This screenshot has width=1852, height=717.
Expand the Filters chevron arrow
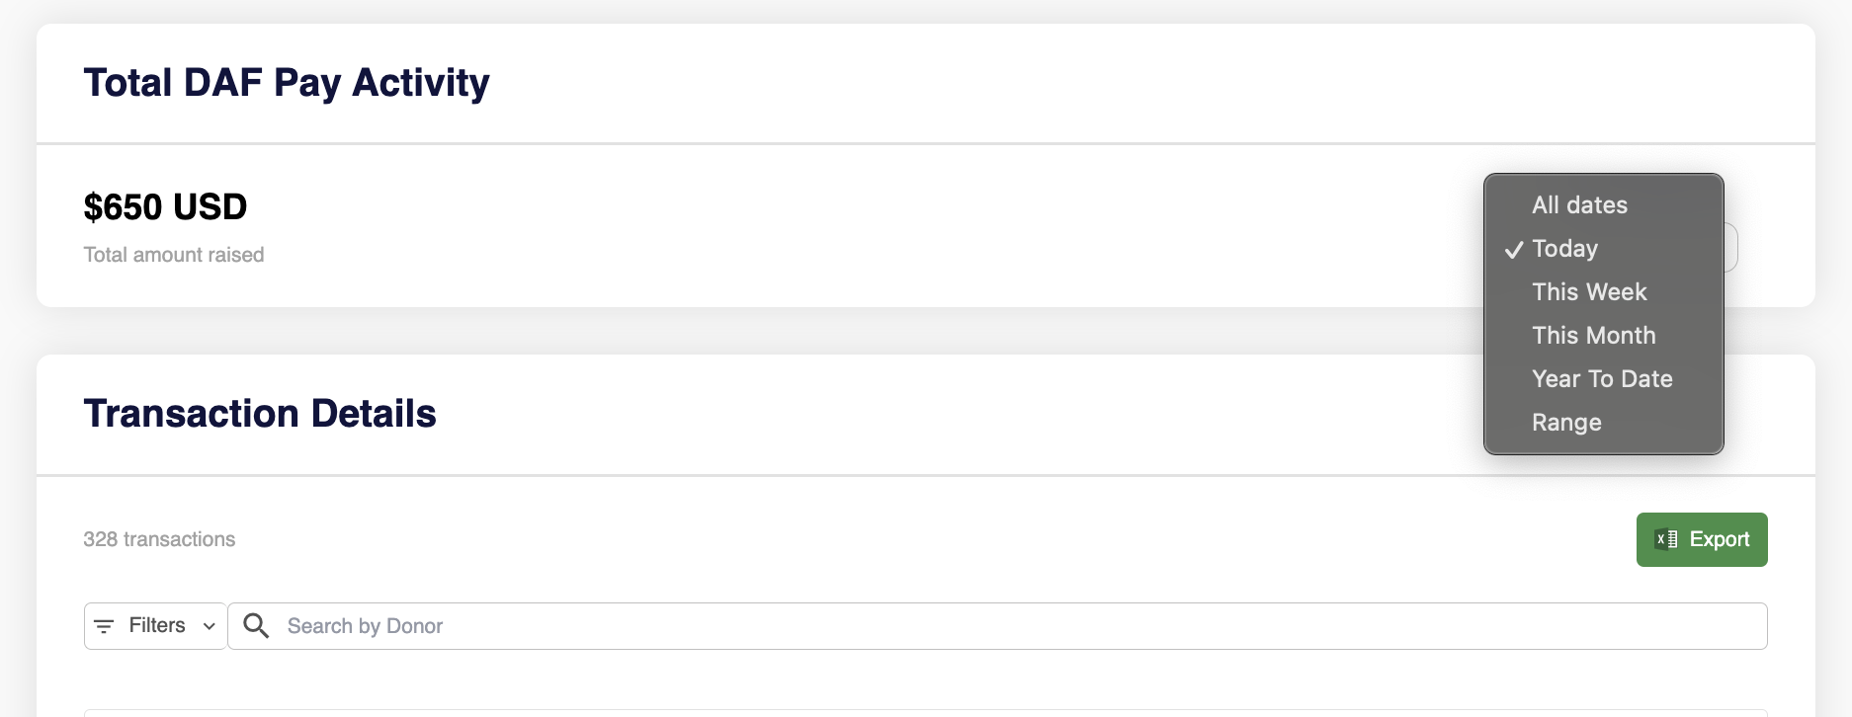click(x=210, y=626)
